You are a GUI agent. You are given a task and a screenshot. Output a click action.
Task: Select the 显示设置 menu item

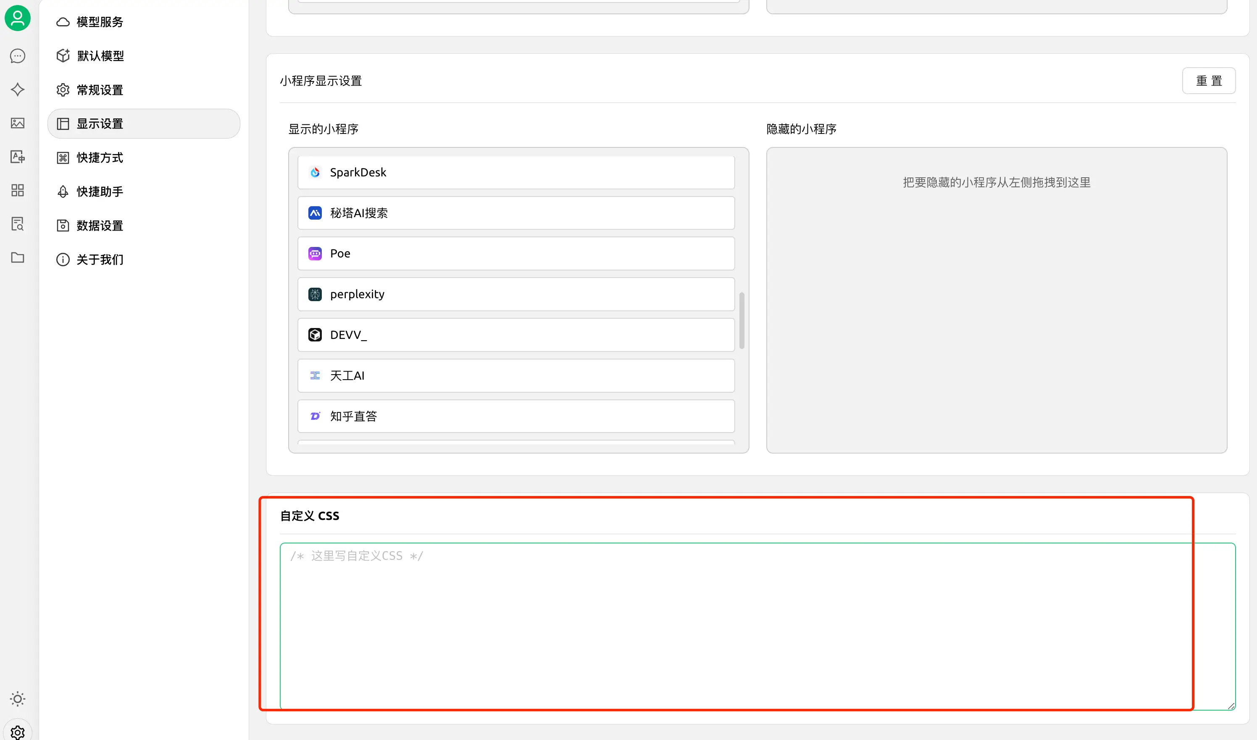(144, 123)
